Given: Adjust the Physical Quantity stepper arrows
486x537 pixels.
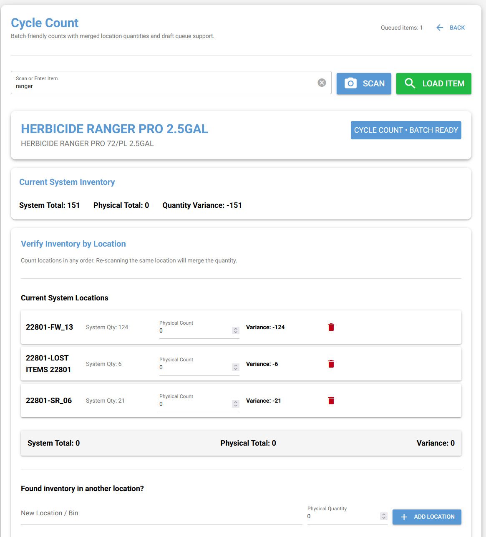Looking at the screenshot, I should pos(384,516).
